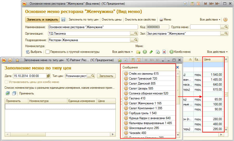Click Заполнить по типу цен command
Viewport: 234px width, 141px height.
pyautogui.click(x=84, y=20)
